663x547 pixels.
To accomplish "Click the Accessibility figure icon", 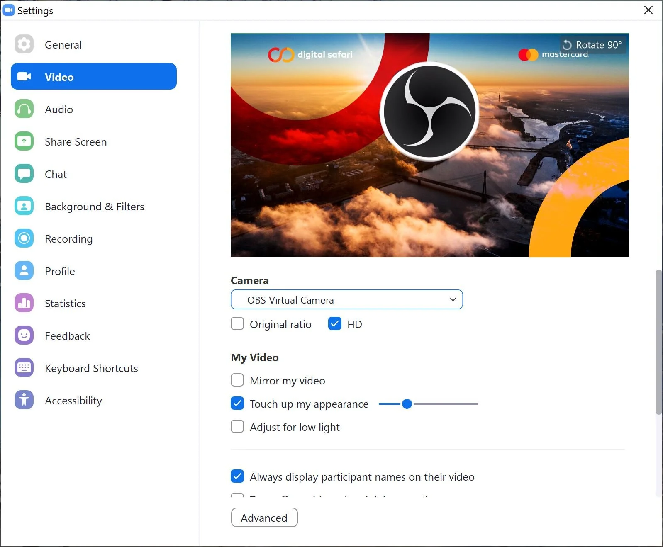I will (24, 400).
